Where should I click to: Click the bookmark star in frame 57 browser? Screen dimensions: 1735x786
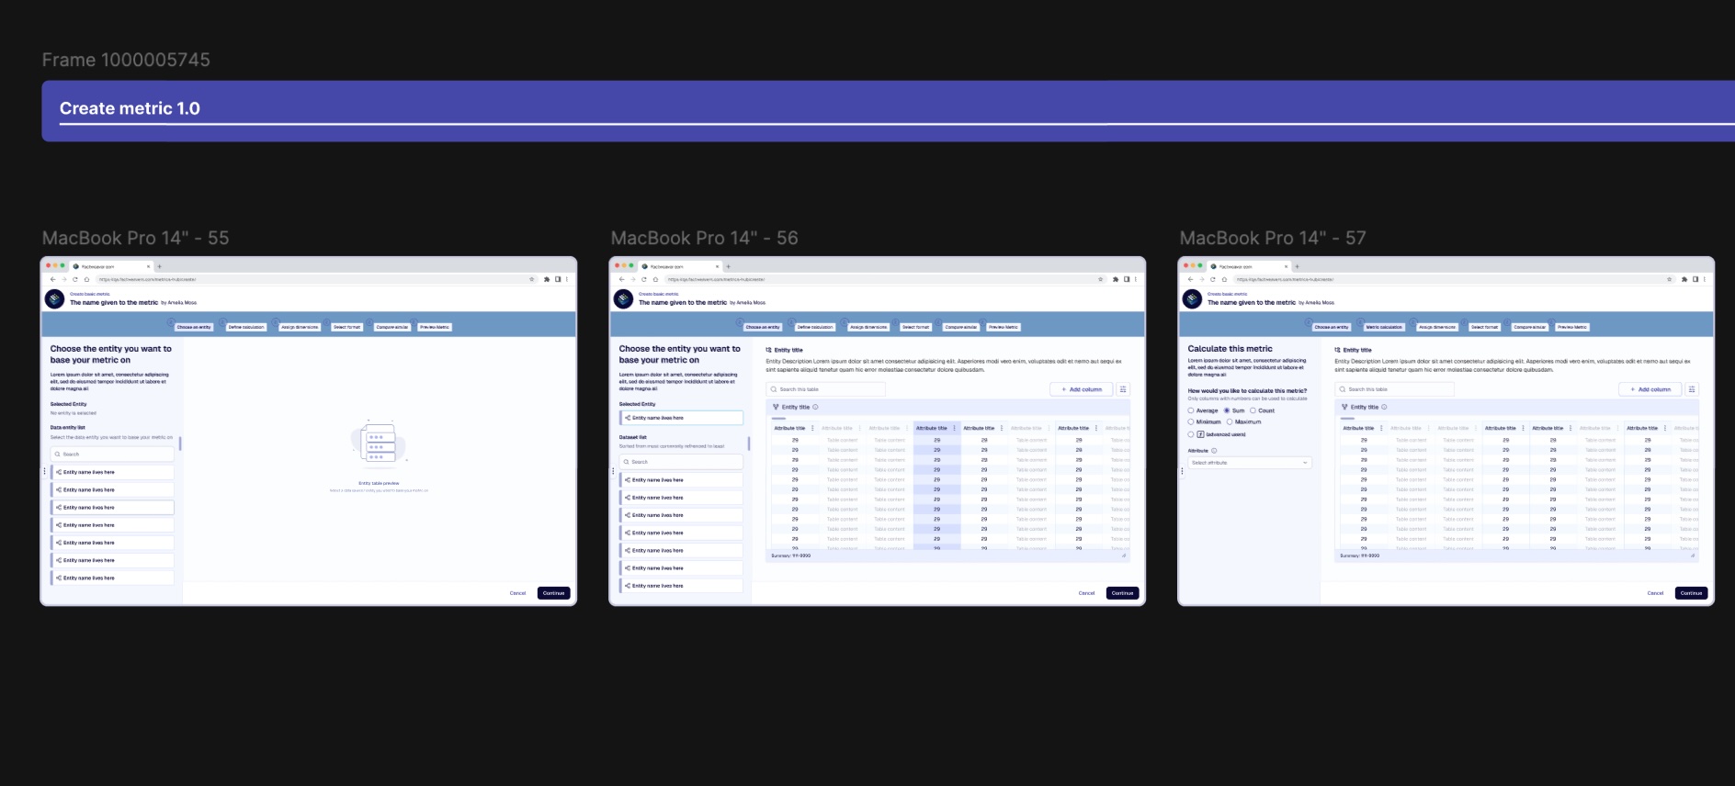coord(1669,279)
